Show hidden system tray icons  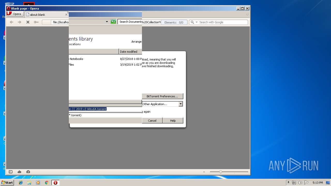click(288, 183)
